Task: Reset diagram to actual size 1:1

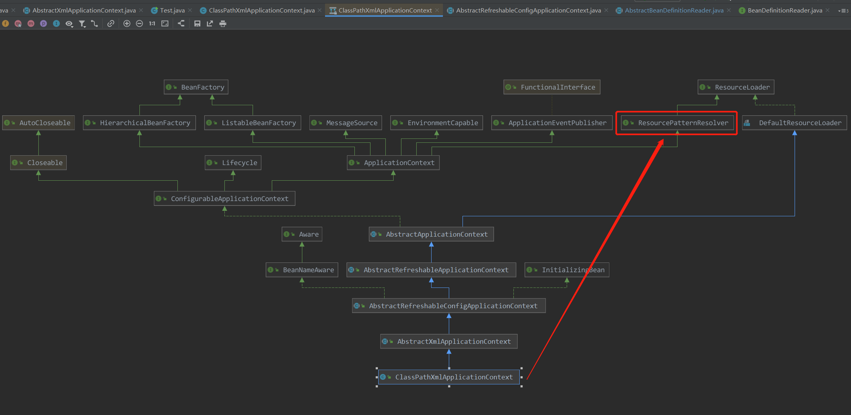Action: click(x=152, y=23)
